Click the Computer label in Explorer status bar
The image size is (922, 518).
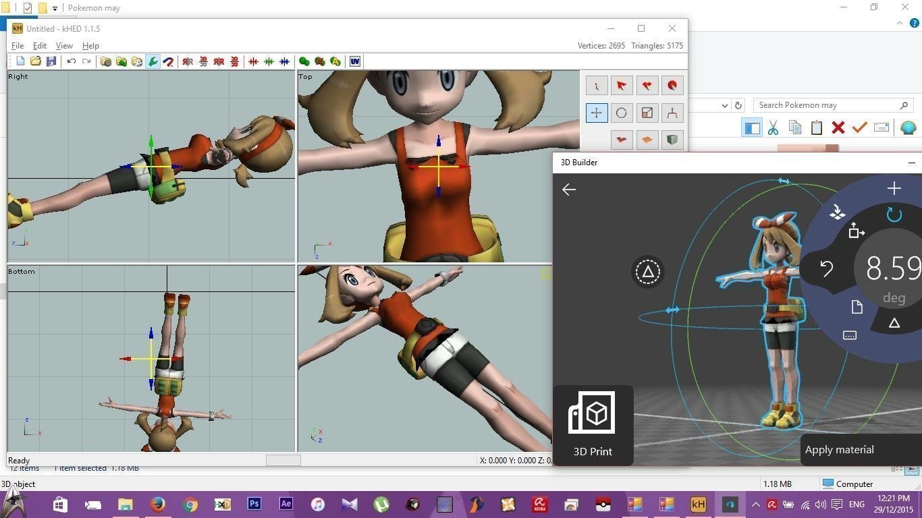pyautogui.click(x=855, y=484)
